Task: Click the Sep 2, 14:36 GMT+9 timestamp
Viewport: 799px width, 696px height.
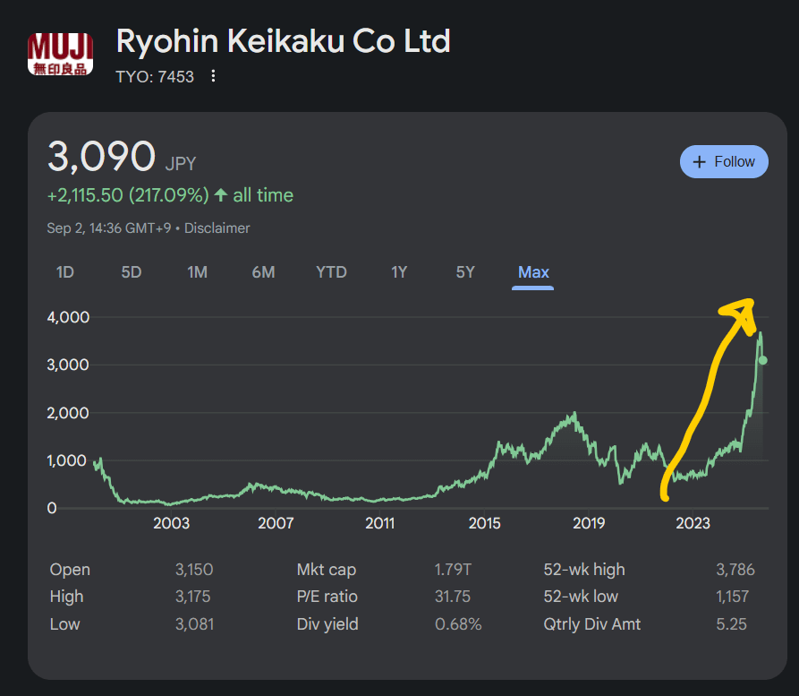Action: click(x=109, y=228)
